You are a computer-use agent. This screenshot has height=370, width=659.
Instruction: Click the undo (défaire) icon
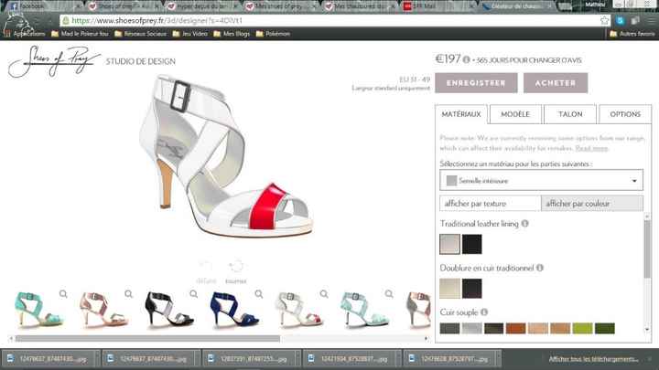click(x=207, y=267)
